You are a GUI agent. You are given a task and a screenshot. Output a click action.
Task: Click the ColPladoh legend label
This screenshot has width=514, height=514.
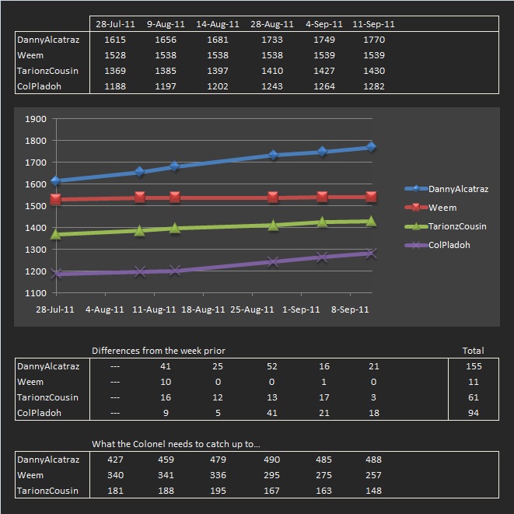click(449, 245)
